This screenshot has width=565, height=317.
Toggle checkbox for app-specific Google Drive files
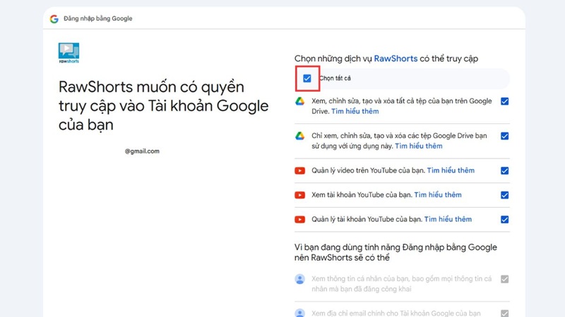click(504, 136)
